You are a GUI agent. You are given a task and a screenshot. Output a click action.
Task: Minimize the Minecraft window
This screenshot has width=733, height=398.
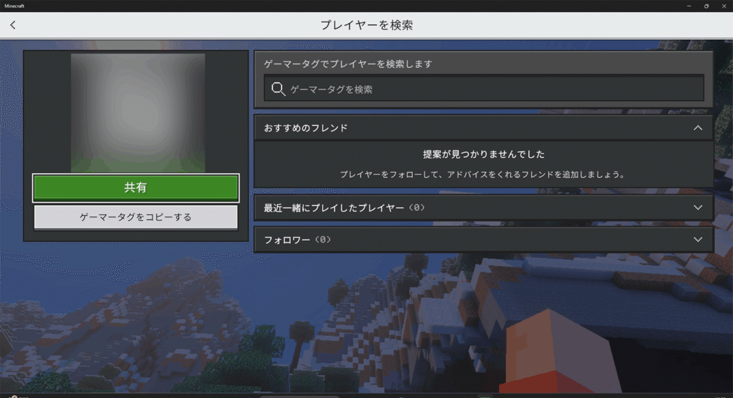[689, 6]
